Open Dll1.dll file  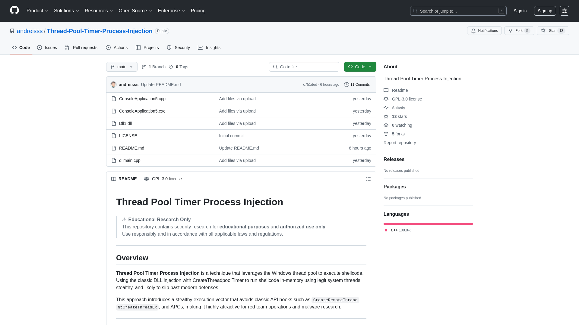tap(125, 123)
